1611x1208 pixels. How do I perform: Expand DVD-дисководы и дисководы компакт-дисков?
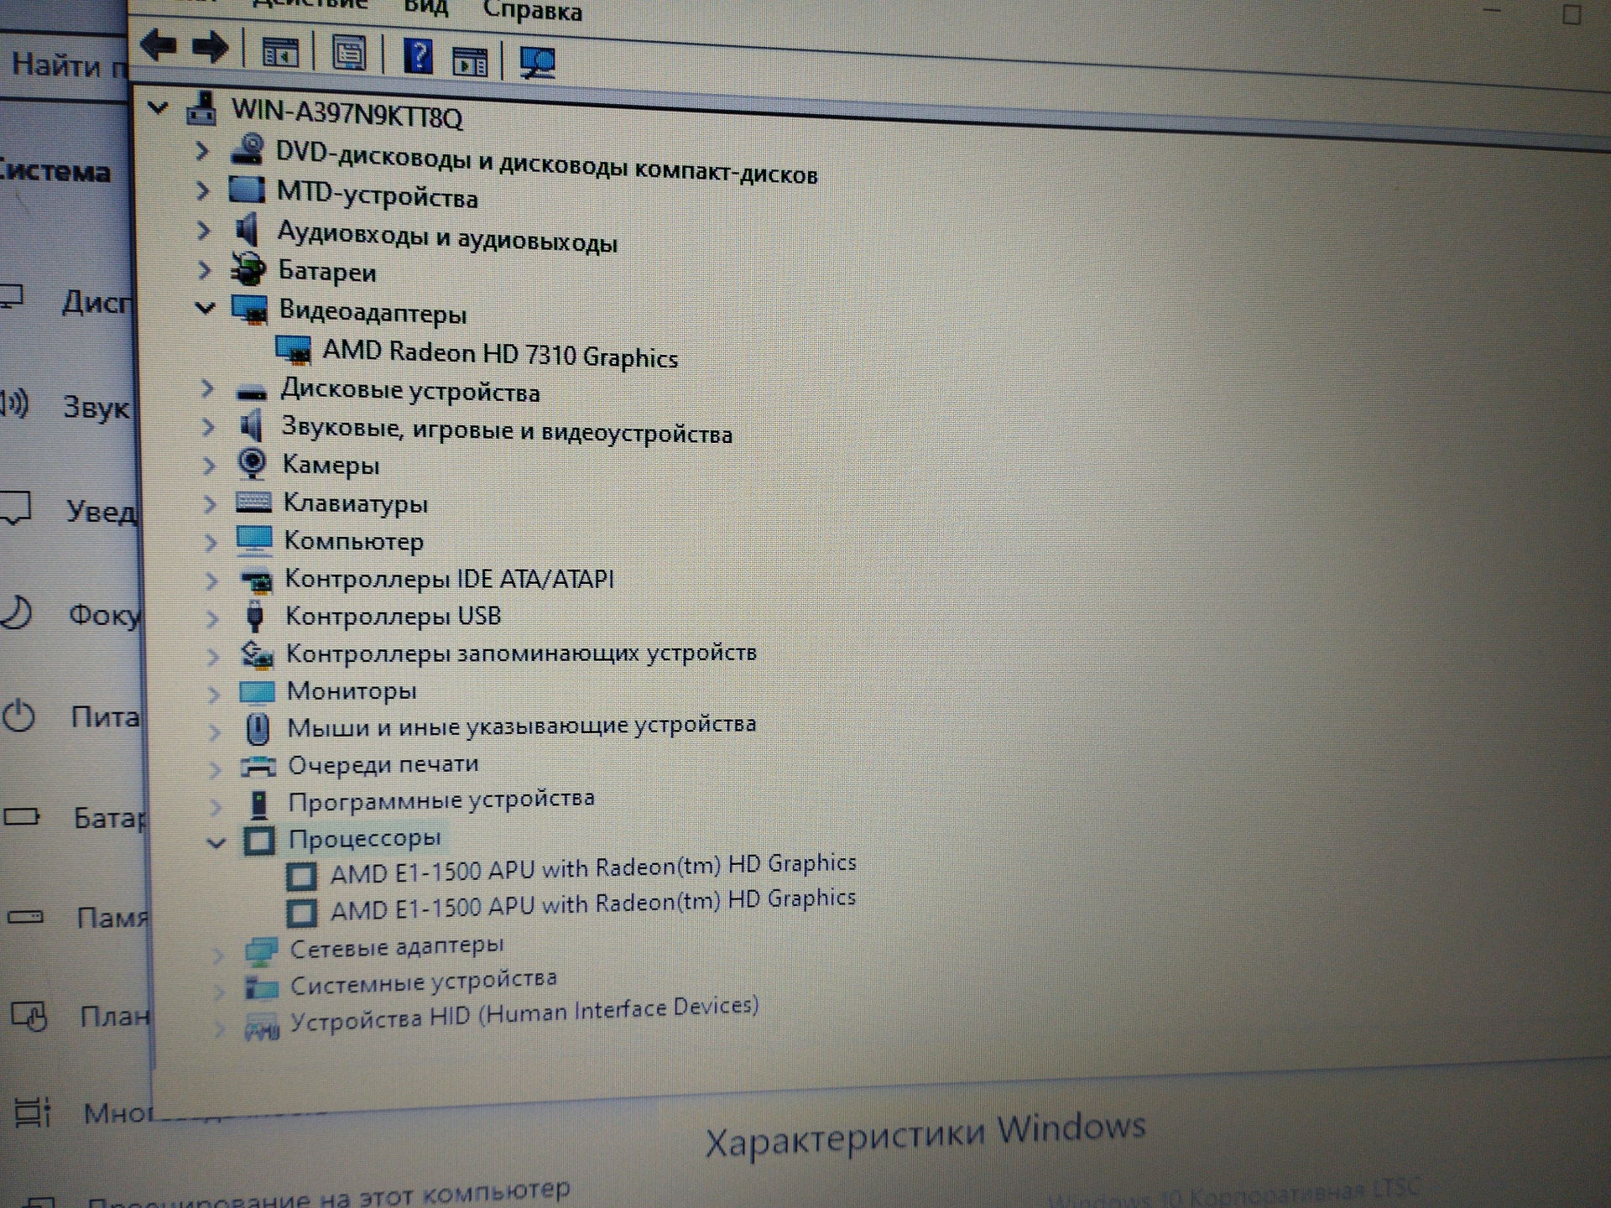pos(201,151)
